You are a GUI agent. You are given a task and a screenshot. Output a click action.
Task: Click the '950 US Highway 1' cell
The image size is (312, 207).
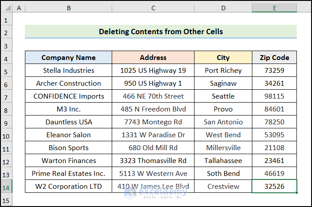click(153, 84)
